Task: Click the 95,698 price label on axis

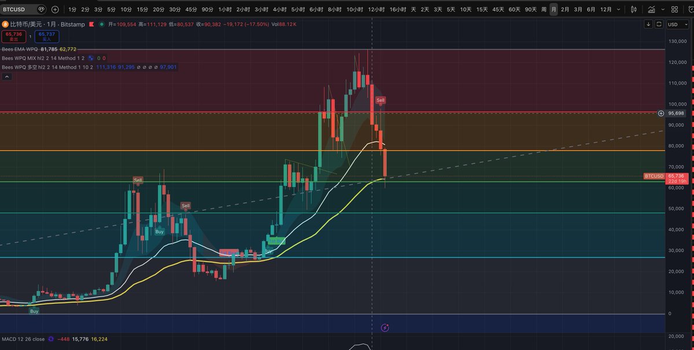Action: coord(676,113)
